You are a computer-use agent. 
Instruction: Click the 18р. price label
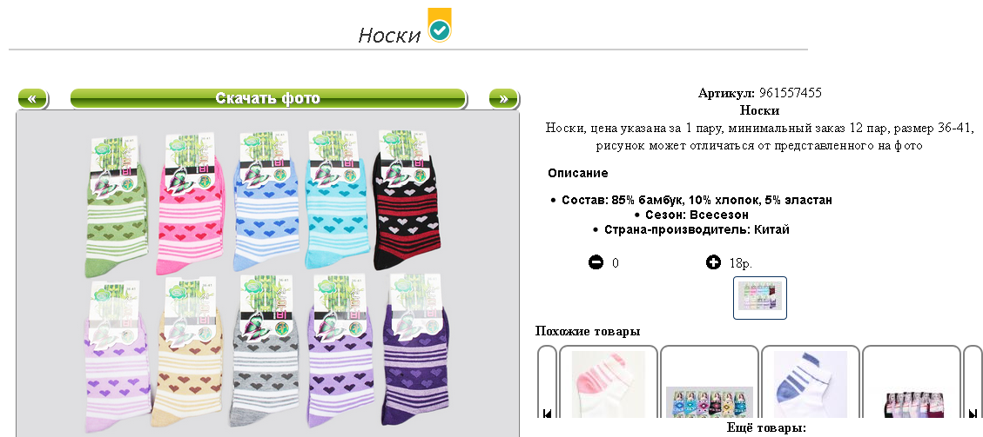tap(741, 263)
